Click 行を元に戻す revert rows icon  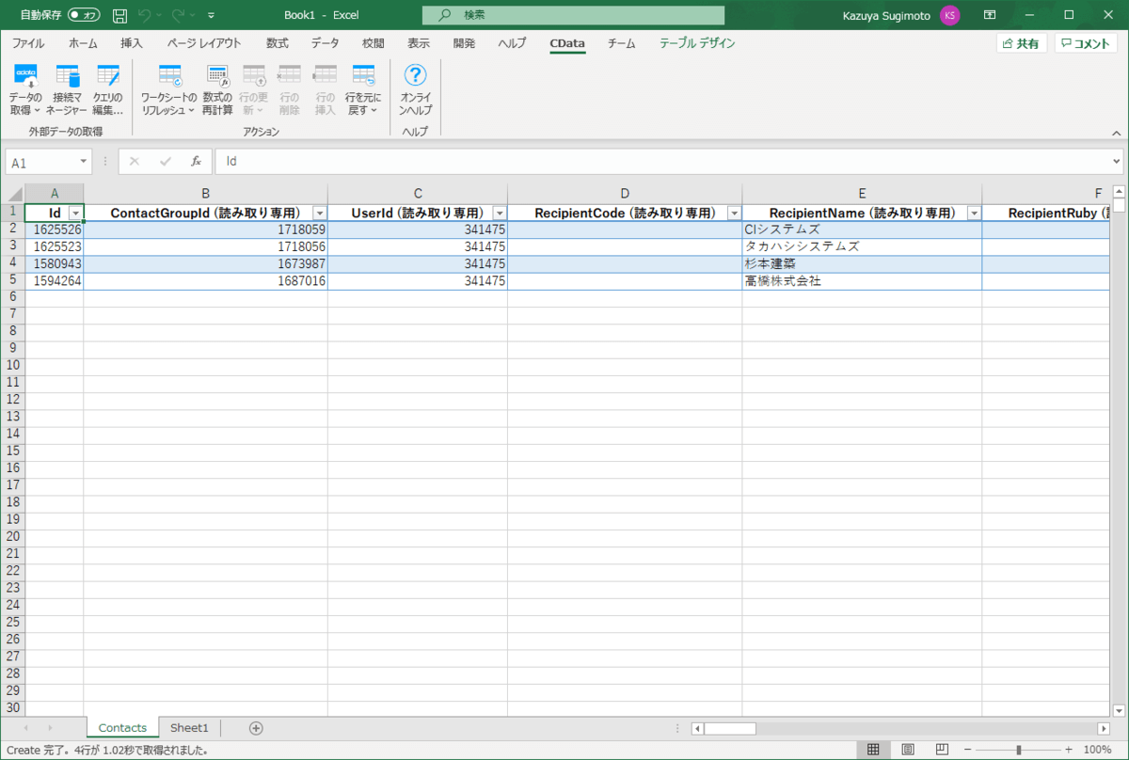(x=363, y=77)
